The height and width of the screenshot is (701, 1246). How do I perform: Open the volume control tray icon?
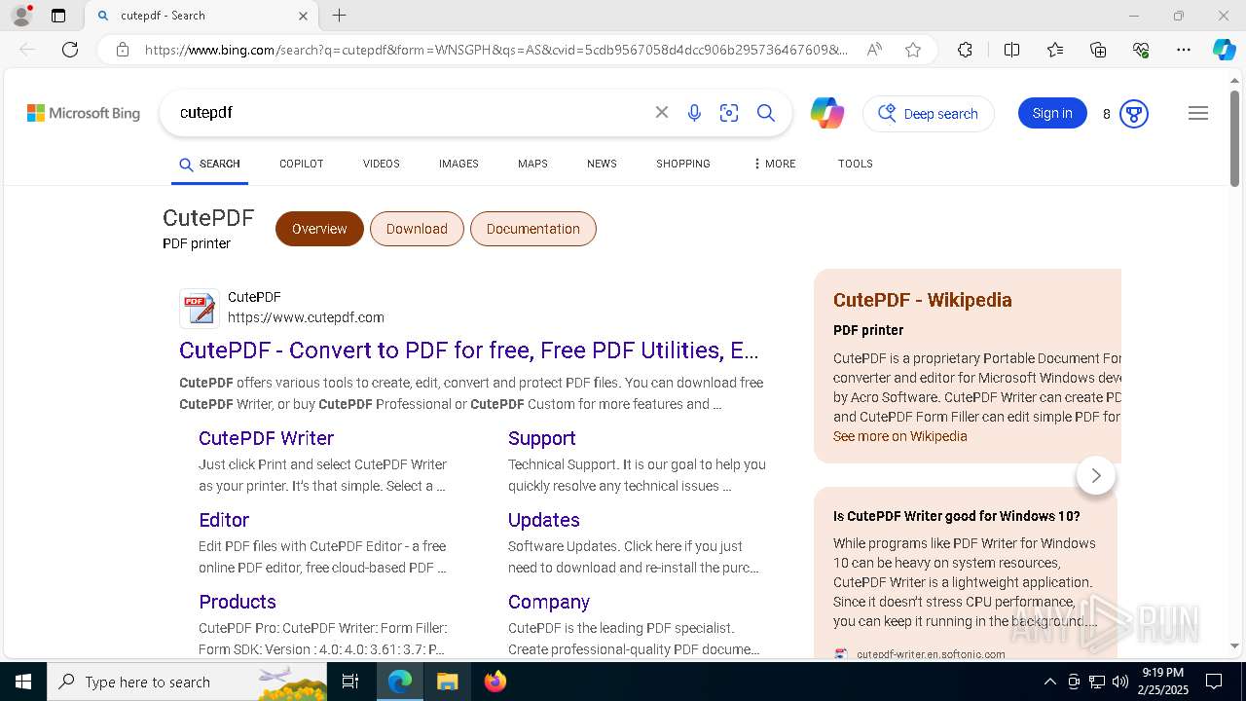point(1120,682)
